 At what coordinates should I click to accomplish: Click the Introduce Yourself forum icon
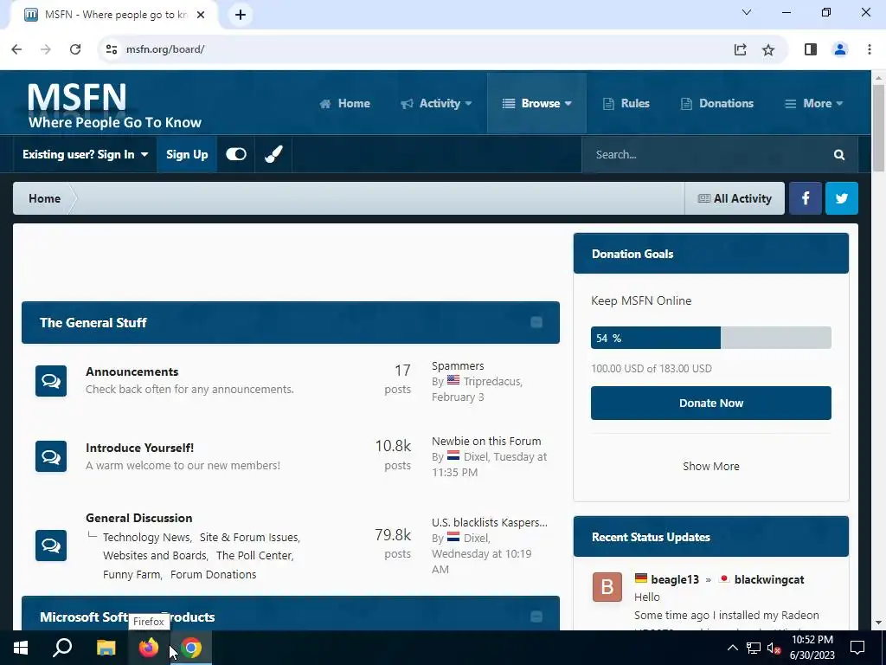51,456
